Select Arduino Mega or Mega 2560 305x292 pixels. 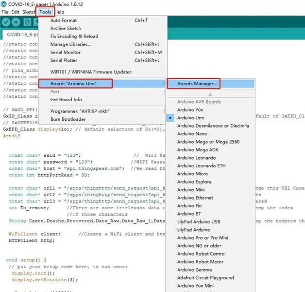coord(210,142)
